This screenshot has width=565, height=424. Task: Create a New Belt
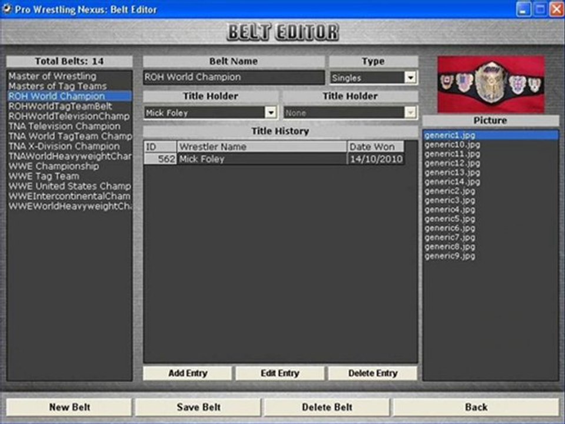click(69, 407)
